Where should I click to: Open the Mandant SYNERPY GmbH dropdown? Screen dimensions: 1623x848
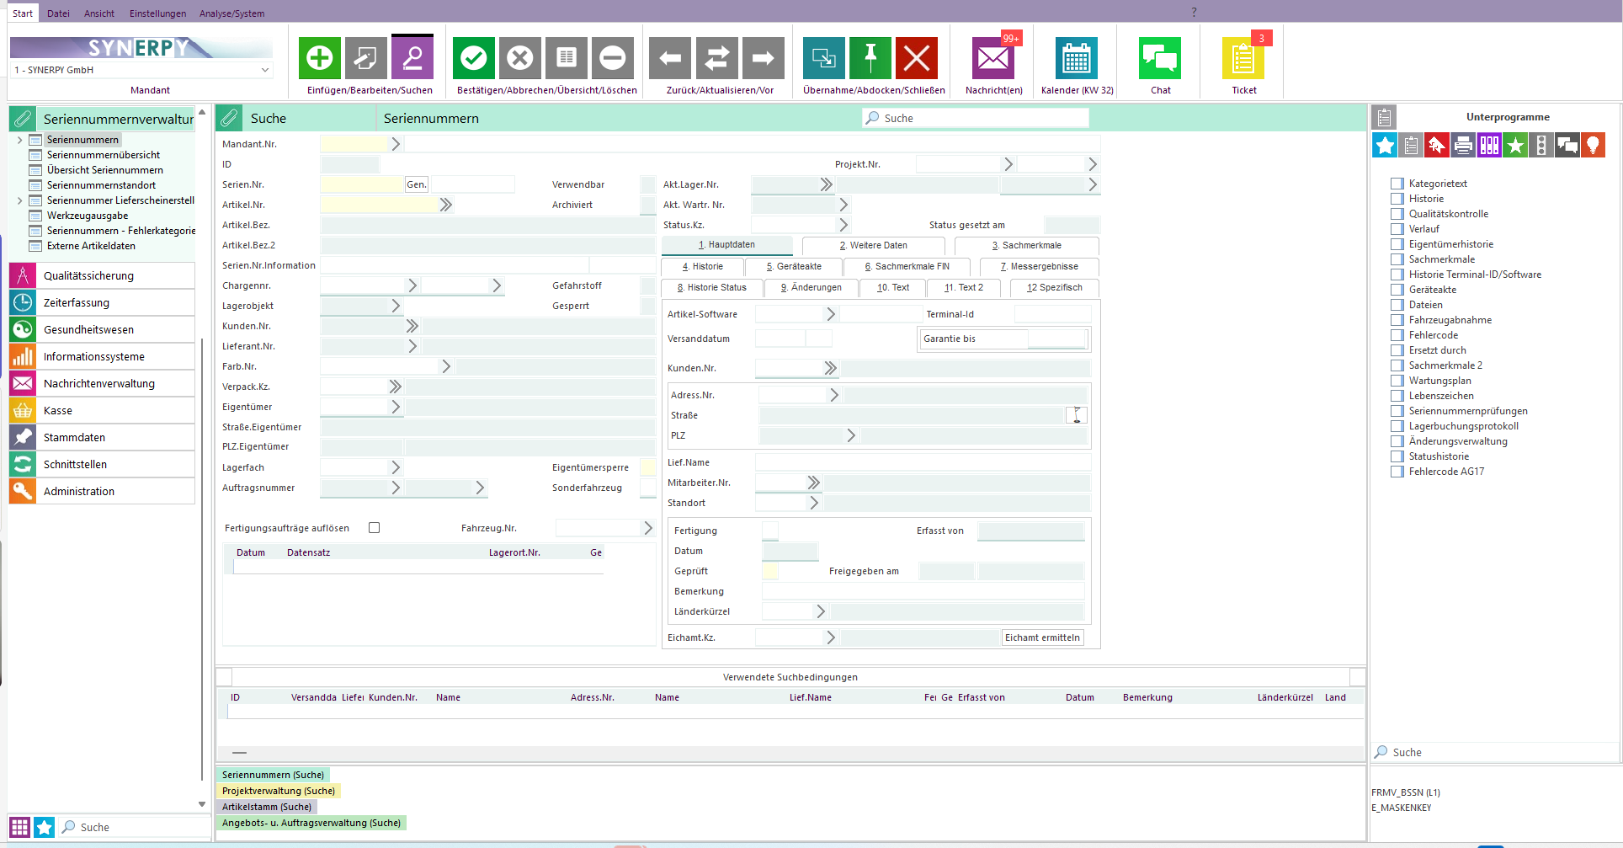[x=141, y=70]
